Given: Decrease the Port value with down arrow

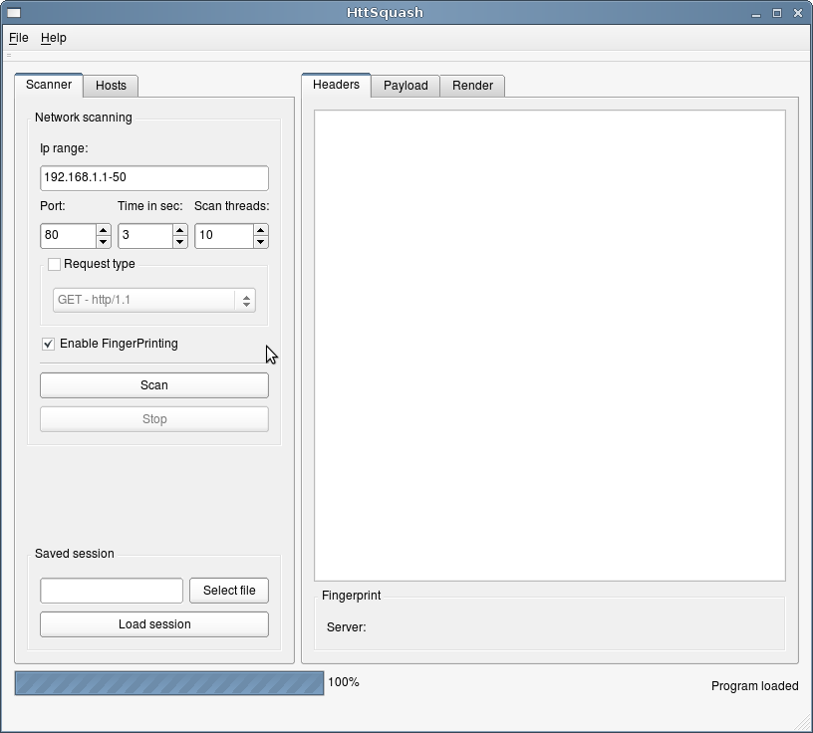Looking at the screenshot, I should pos(103,242).
